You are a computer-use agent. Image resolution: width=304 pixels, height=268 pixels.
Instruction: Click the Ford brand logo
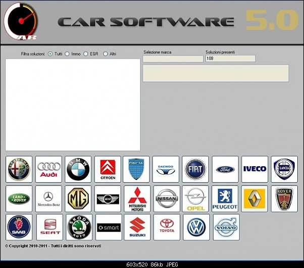click(225, 169)
